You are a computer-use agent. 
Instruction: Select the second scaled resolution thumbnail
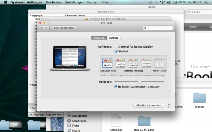(x=120, y=63)
